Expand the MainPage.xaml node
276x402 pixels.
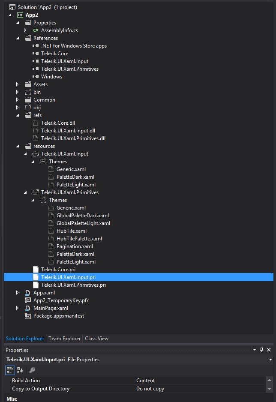tap(18, 308)
